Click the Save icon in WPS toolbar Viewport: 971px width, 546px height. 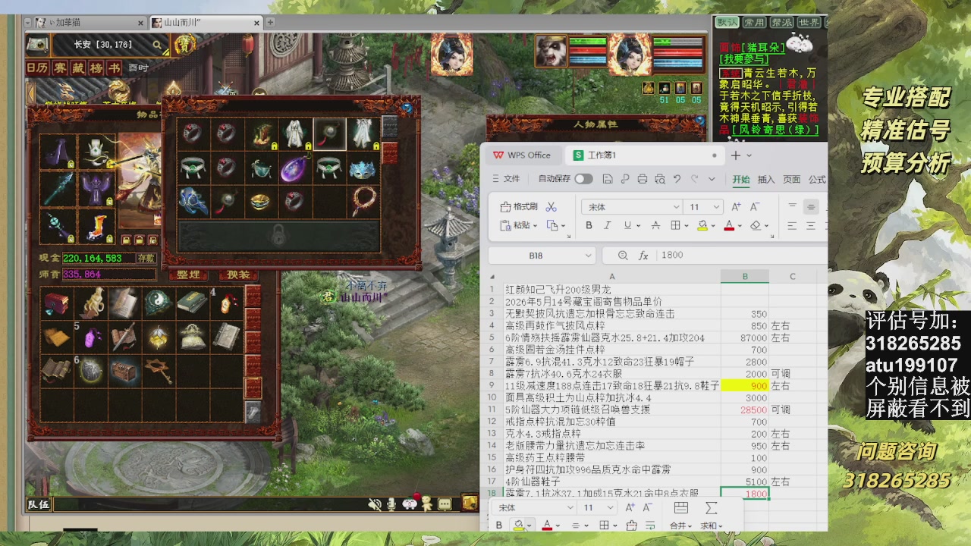click(x=608, y=179)
